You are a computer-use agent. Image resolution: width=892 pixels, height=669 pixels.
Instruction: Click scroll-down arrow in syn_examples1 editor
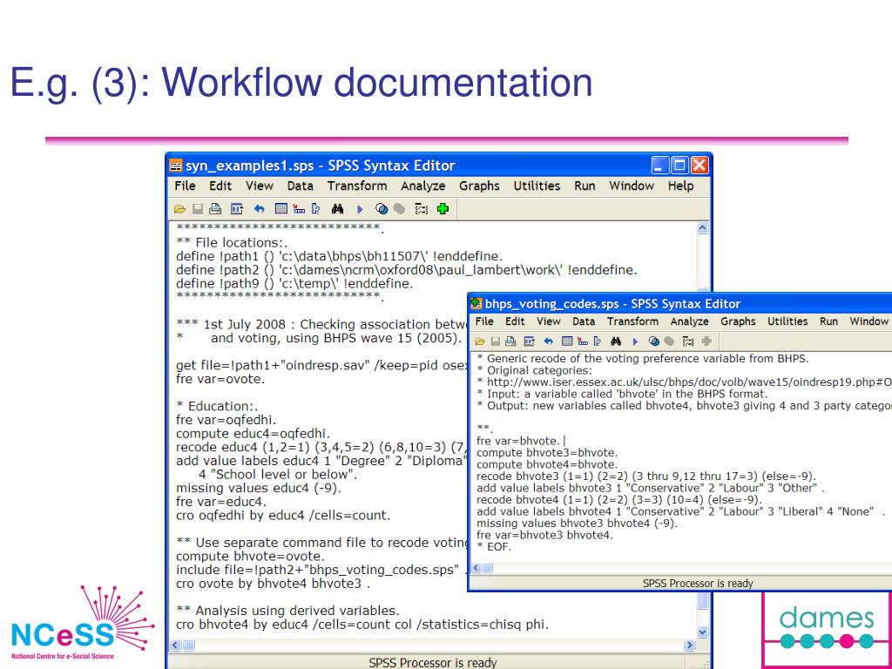[x=703, y=632]
